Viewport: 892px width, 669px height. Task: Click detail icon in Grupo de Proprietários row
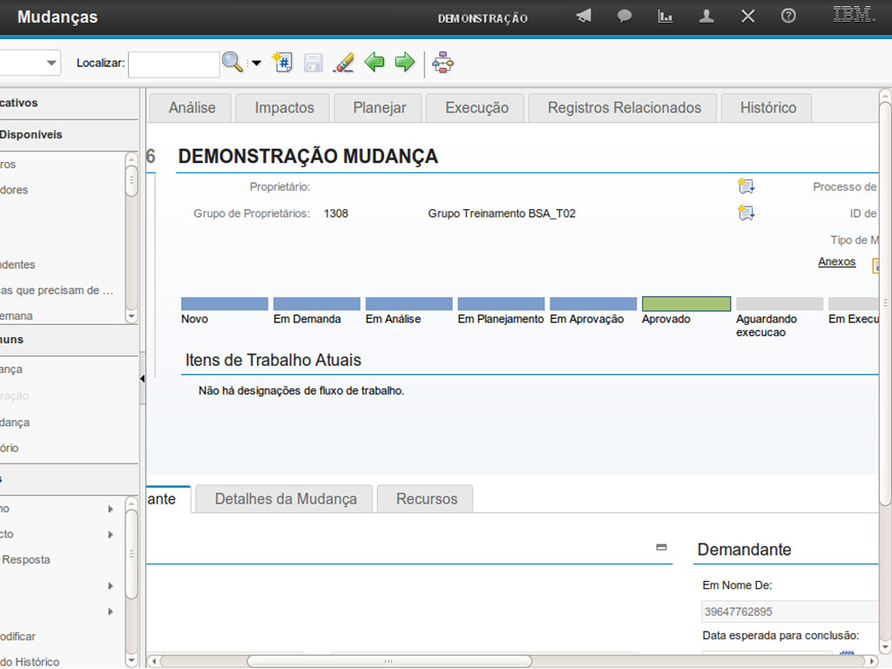coord(746,213)
